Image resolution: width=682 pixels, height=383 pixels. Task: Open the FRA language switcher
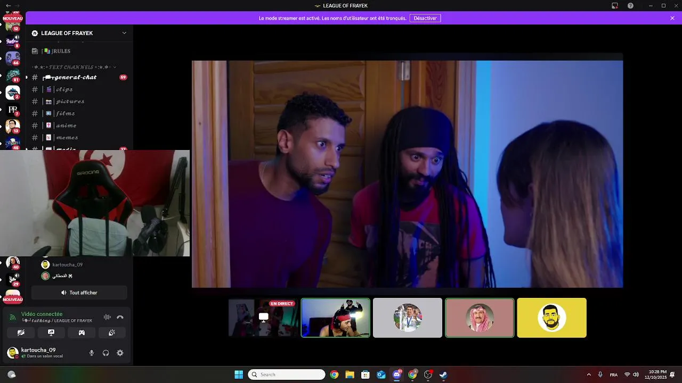pyautogui.click(x=614, y=374)
